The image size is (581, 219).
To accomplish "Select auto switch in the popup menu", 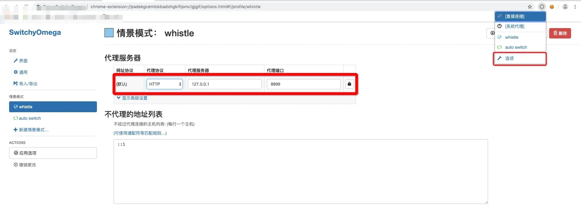I will pos(520,47).
